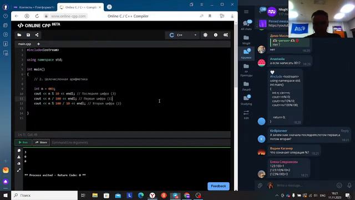Click the Reply link on Kirillpioneer message
The image size is (355, 200).
pyautogui.click(x=345, y=131)
